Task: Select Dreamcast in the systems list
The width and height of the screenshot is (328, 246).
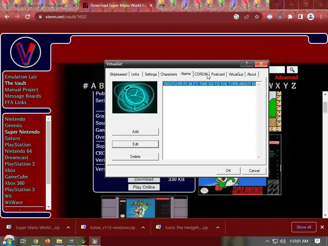Action: point(17,158)
